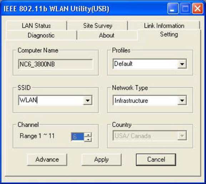Focus the Computer Name text field

55,64
